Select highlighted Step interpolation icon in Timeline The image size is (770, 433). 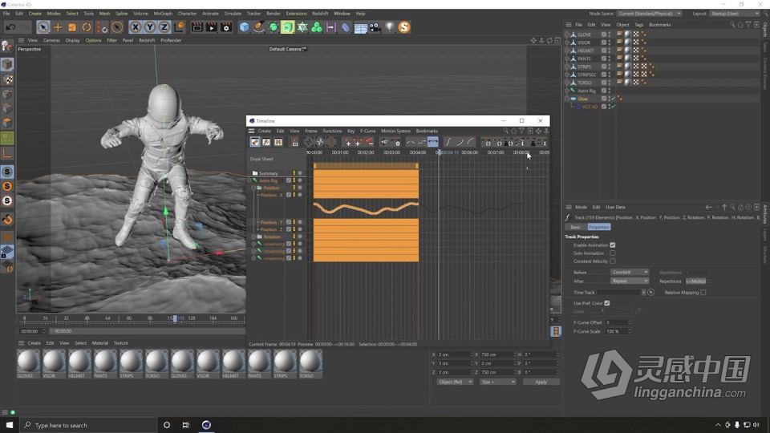[x=432, y=142]
